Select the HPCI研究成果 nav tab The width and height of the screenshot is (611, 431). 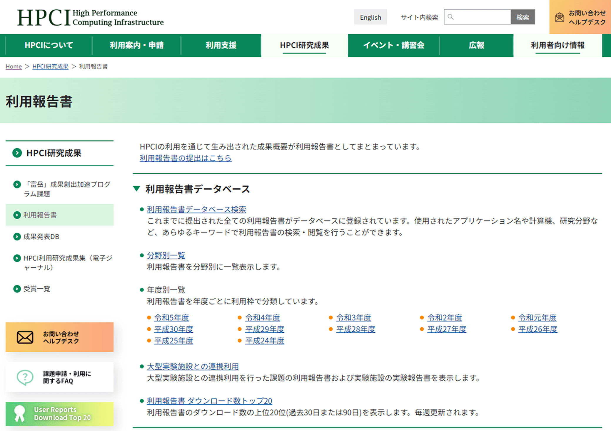304,45
